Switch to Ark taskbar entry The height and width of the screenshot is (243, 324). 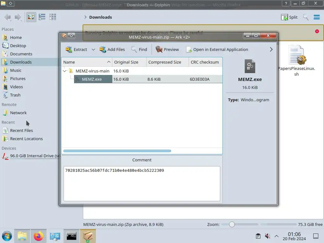coord(88,236)
